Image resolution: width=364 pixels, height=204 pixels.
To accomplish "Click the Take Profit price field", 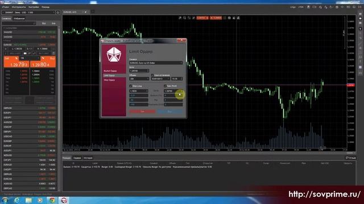I will tap(173, 91).
